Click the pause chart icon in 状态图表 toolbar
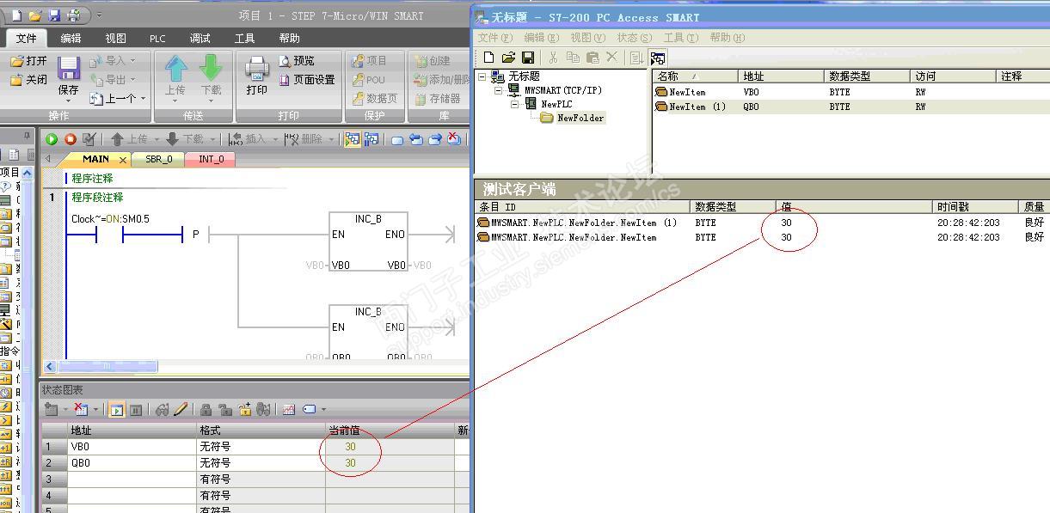 click(x=136, y=410)
